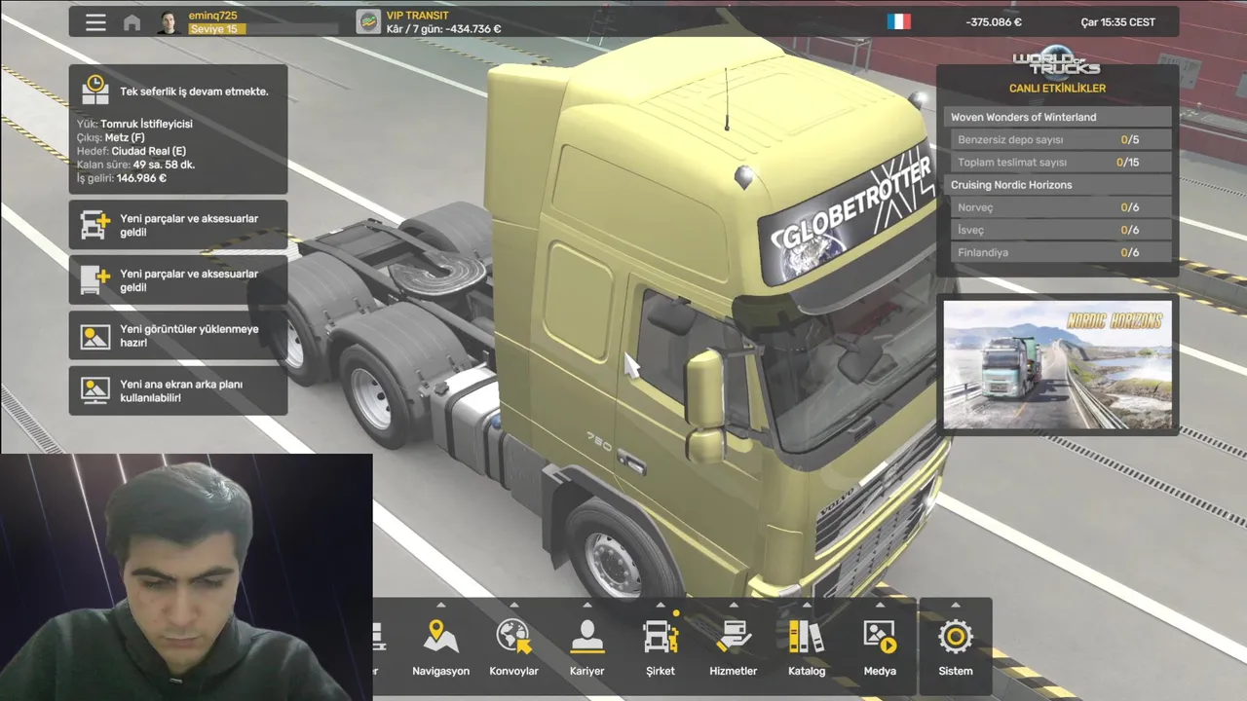Click the French flag indicator
1247x701 pixels.
pos(898,21)
